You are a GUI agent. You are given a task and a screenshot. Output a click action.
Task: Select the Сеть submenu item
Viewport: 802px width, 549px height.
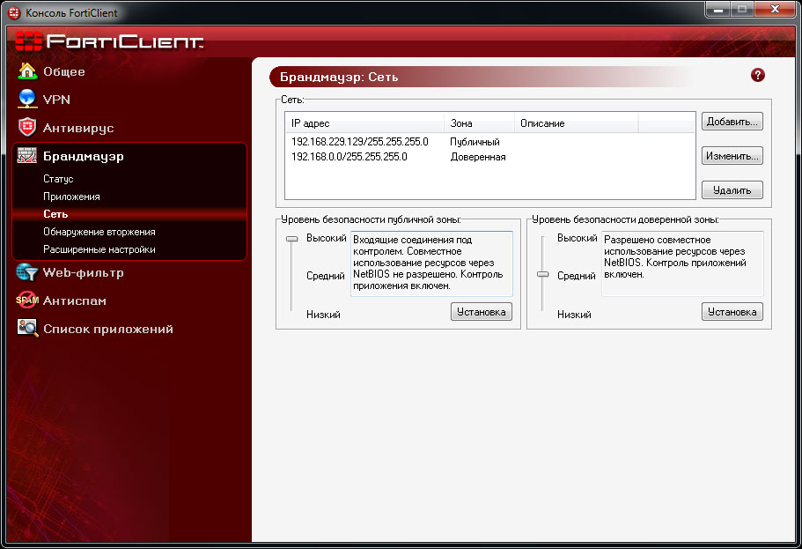55,214
